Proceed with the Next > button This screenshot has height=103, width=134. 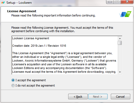tap(98, 97)
